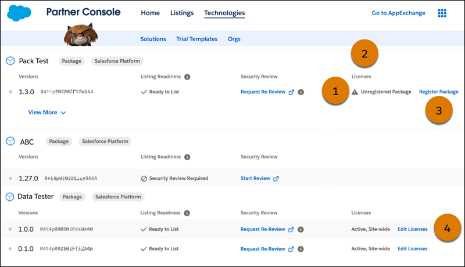Click the Ready to List checkmark for 1.3.0
The image size is (465, 267).
(144, 92)
